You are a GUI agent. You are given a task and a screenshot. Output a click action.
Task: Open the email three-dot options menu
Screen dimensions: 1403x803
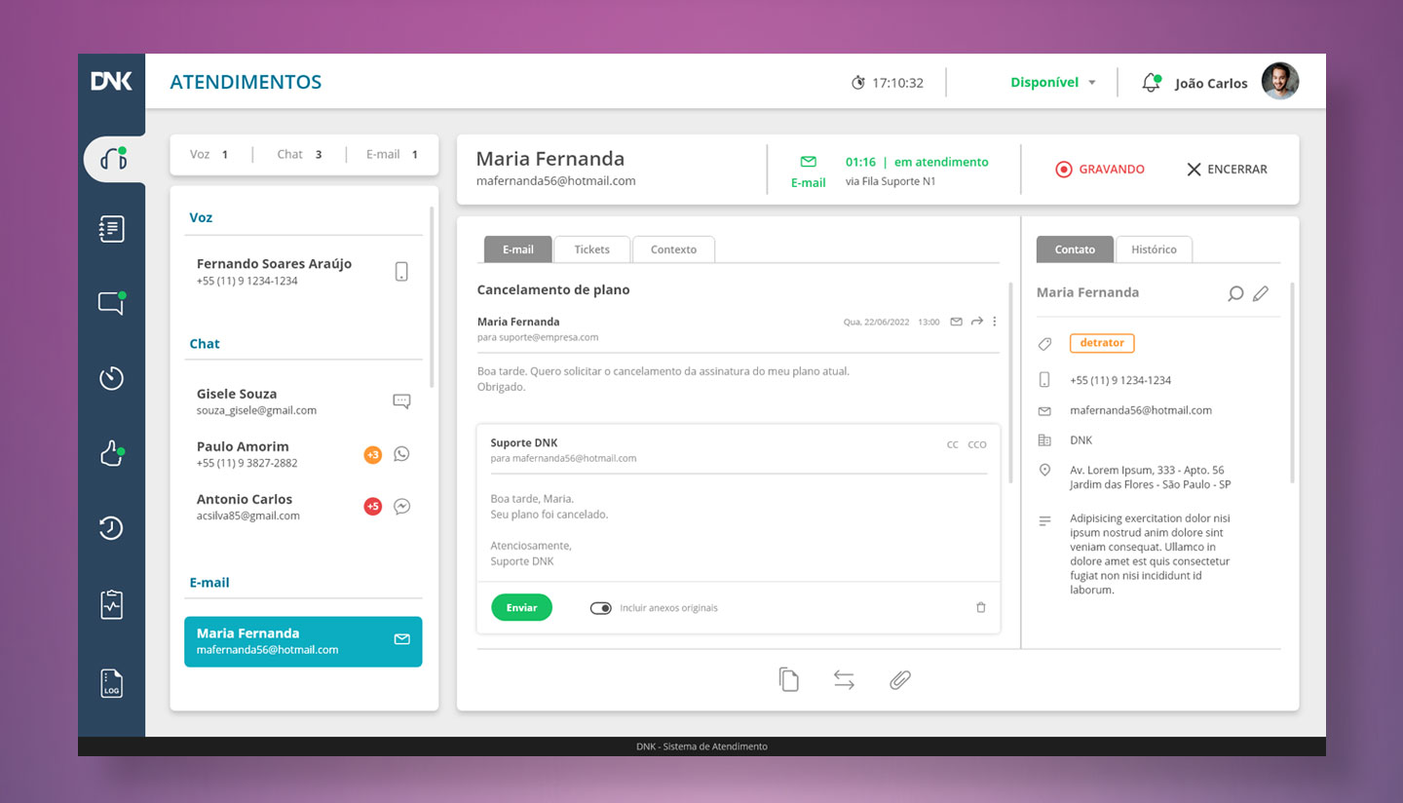tap(994, 322)
